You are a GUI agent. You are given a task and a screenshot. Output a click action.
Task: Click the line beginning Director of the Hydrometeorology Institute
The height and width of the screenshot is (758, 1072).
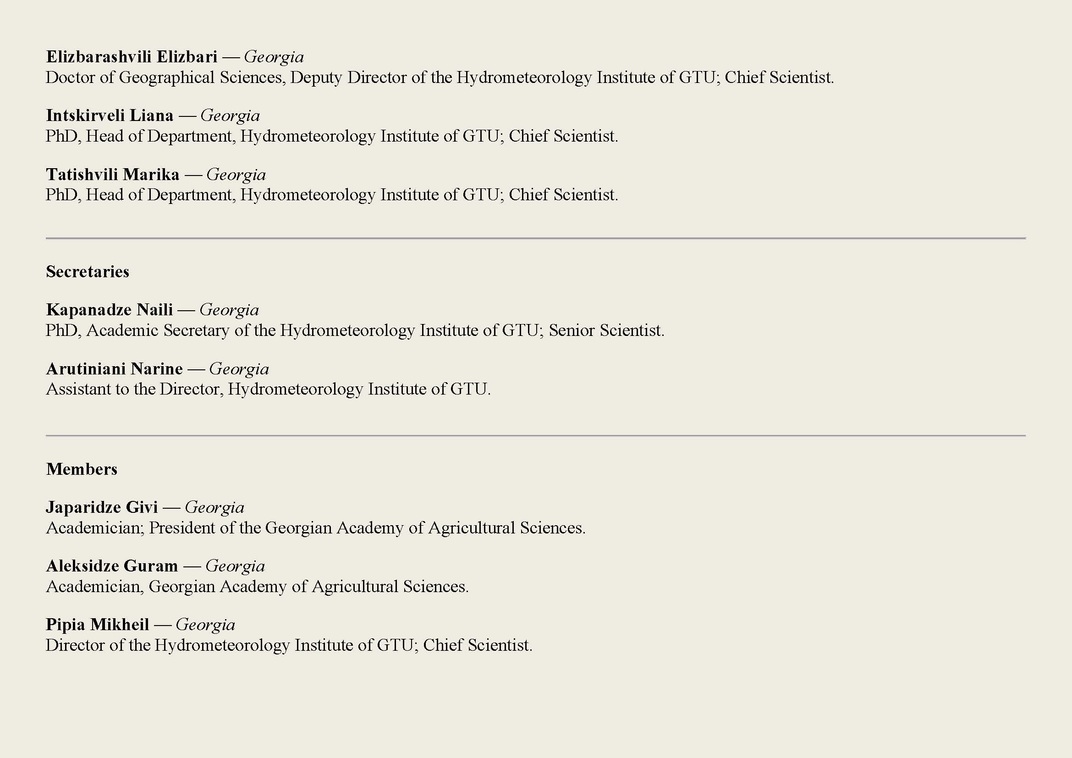point(289,645)
